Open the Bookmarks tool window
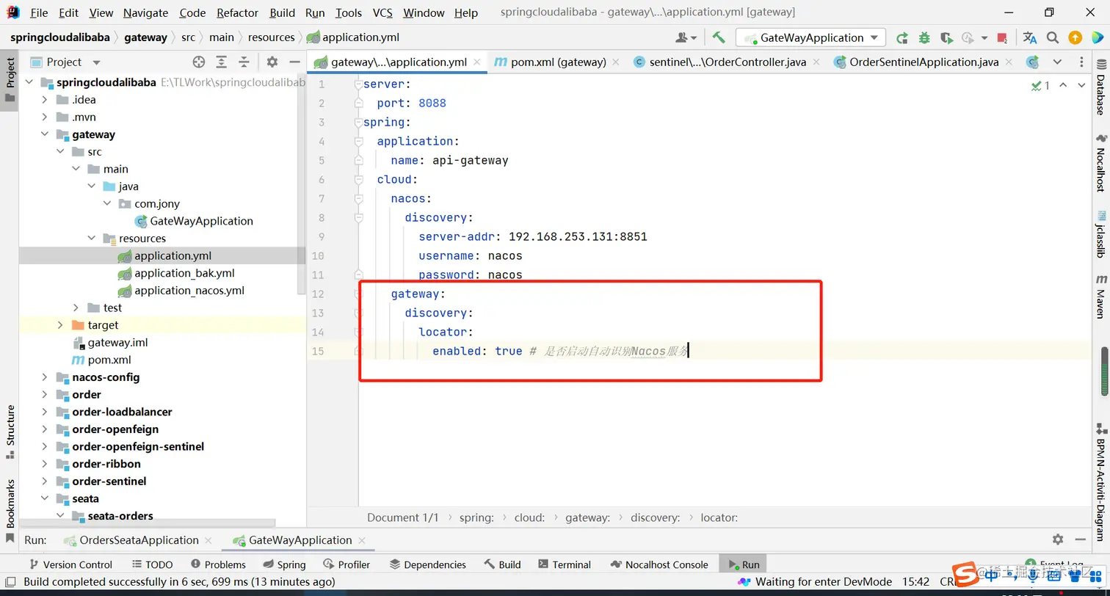1110x596 pixels. pyautogui.click(x=10, y=510)
